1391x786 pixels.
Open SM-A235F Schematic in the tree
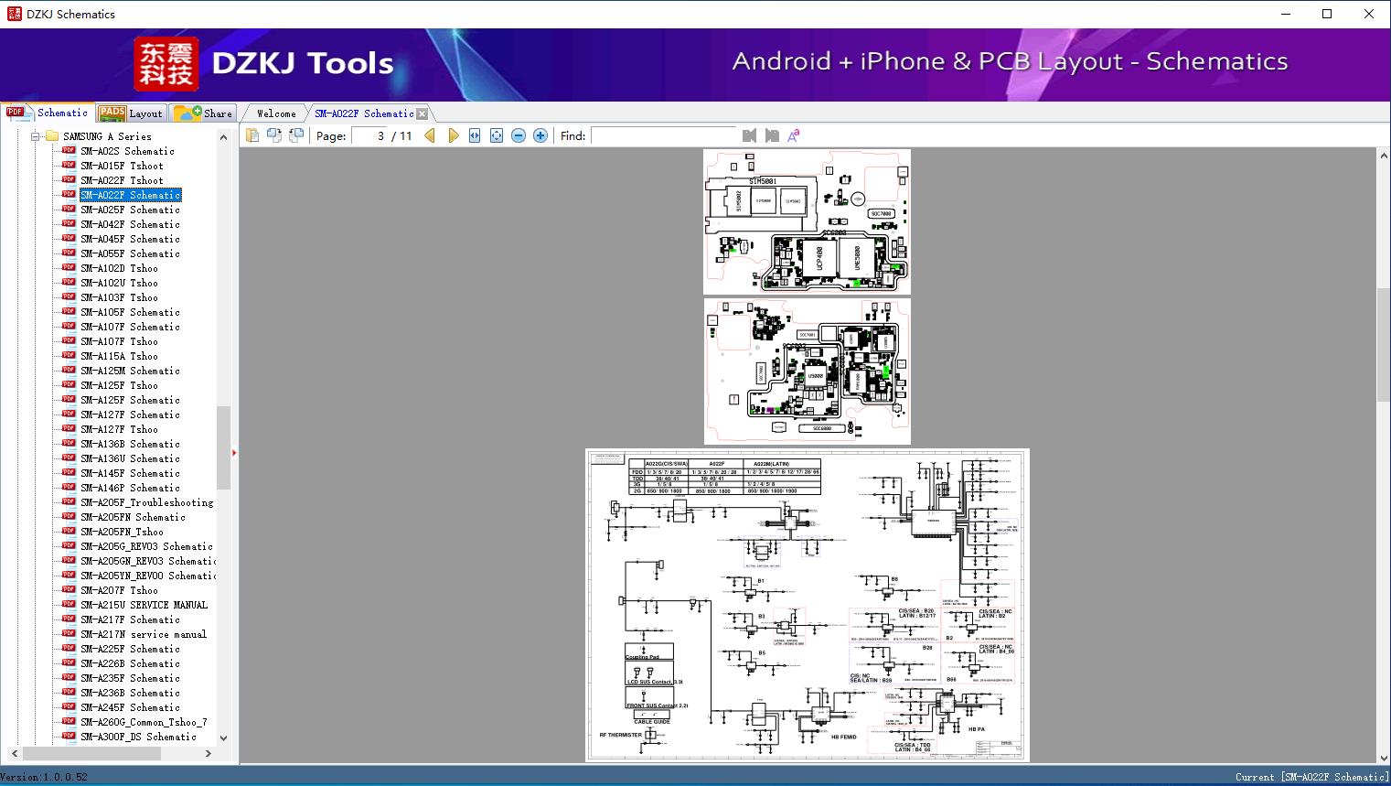(130, 678)
